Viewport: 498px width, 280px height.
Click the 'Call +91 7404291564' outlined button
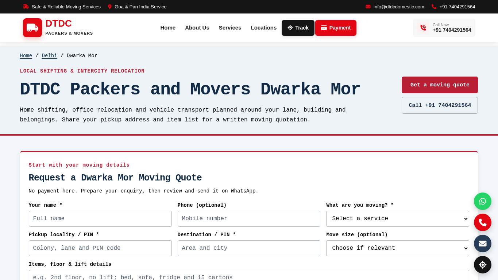pyautogui.click(x=440, y=105)
